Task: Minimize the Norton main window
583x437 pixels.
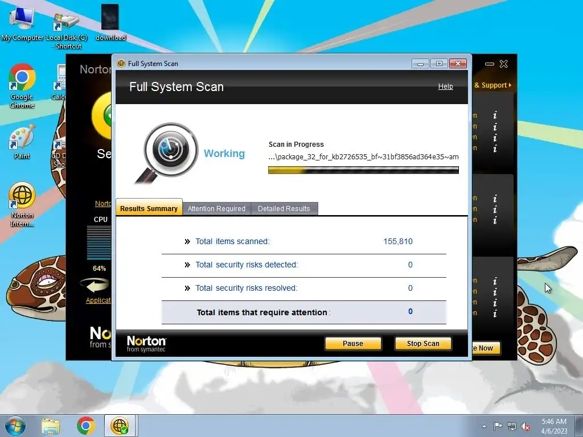Action: coord(489,64)
